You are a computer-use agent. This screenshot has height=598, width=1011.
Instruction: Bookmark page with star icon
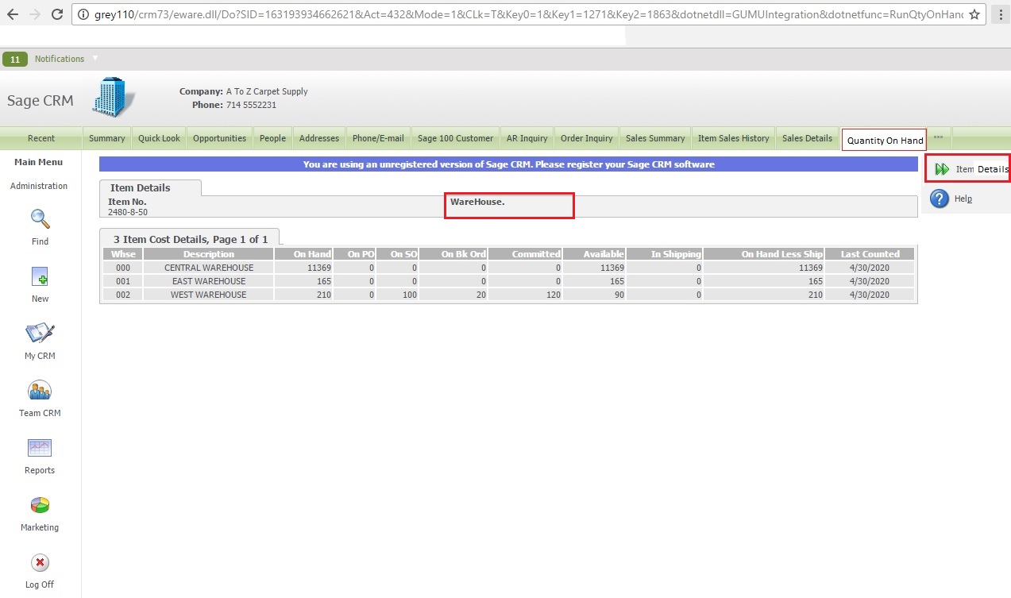[974, 14]
